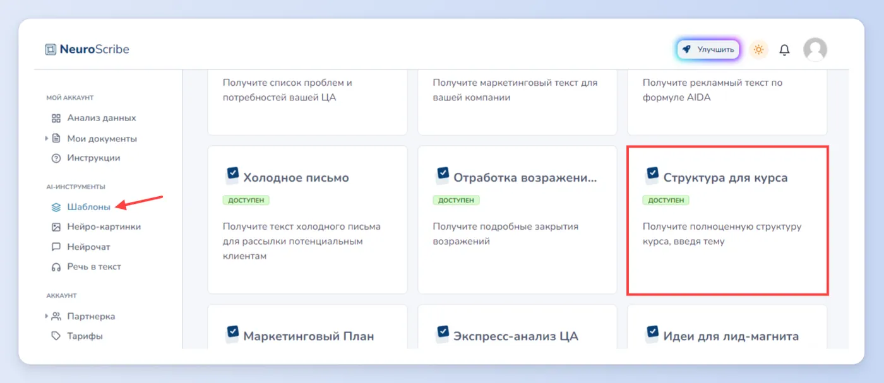The image size is (884, 383).
Task: Click the Структура для курса card icon
Action: [x=652, y=174]
